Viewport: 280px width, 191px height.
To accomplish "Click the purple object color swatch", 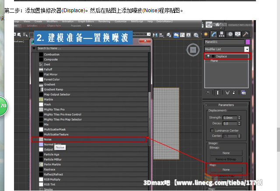I will tap(248, 42).
